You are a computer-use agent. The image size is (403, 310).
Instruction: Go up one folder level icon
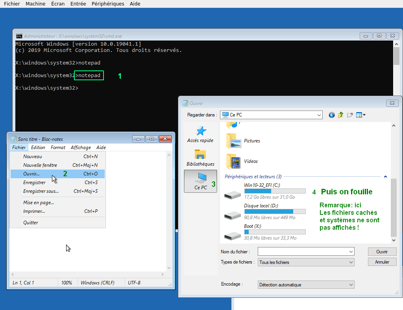340,115
